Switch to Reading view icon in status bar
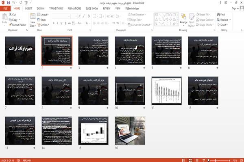The height and width of the screenshot is (162, 244). pyautogui.click(x=197, y=160)
